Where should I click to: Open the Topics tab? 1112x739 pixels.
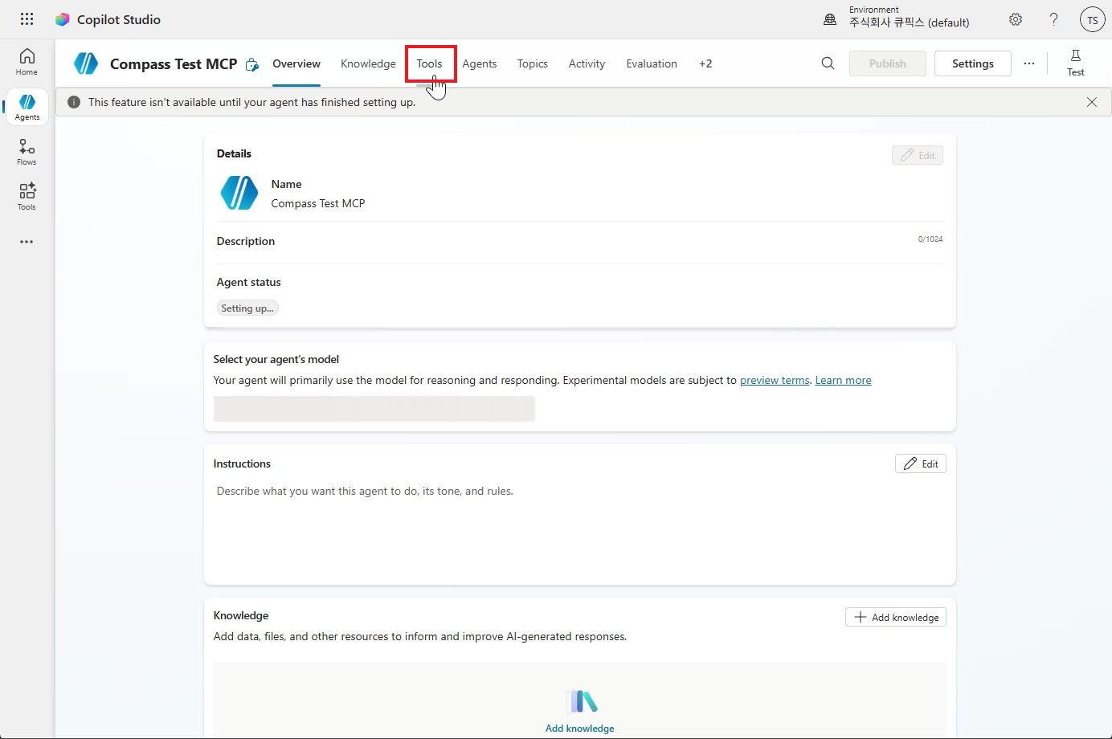[533, 63]
